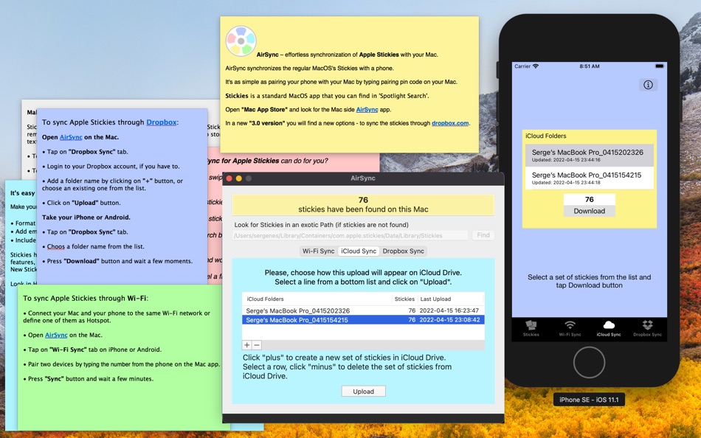Select row Serge's MacBook Pro_0415202326 in AirSync list
Screen dimensions: 701x438
coord(363,310)
